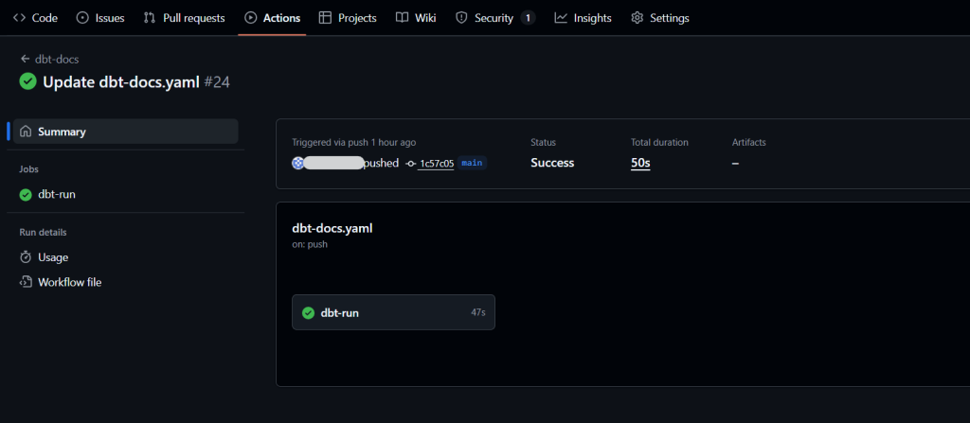The image size is (970, 423).
Task: Click the dbt-docs.yaml workflow heading
Action: 332,228
